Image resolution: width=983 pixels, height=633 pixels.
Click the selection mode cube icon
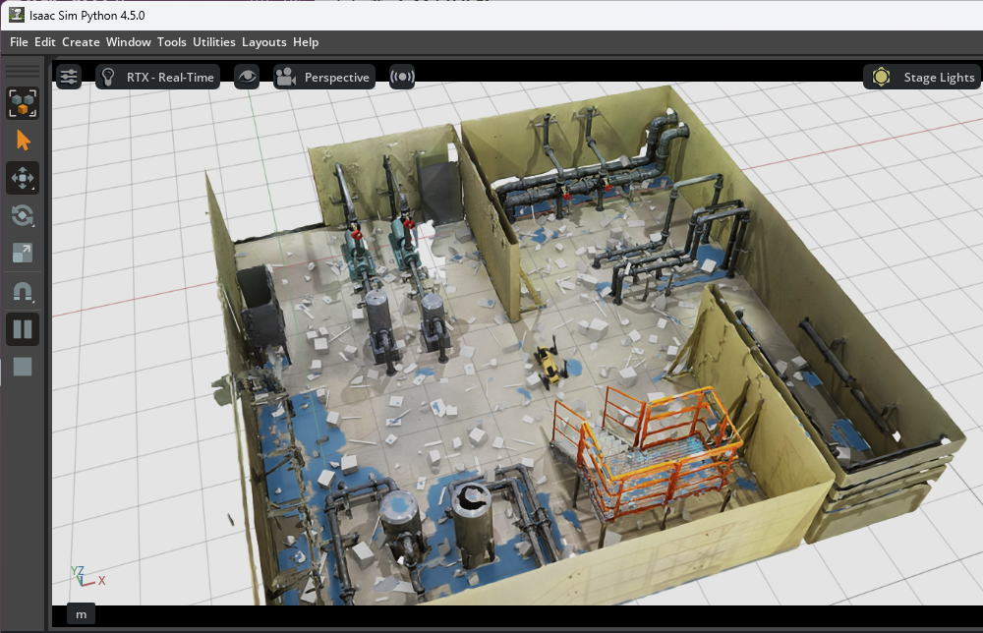pos(23,103)
